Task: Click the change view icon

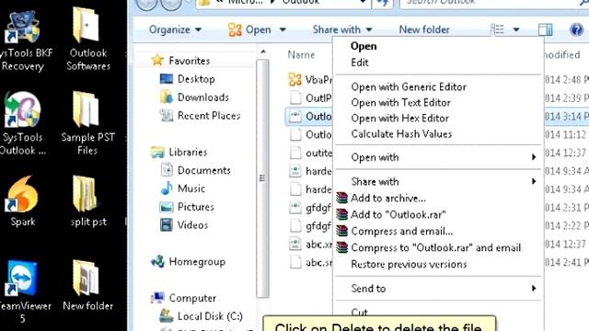Action: coord(498,29)
